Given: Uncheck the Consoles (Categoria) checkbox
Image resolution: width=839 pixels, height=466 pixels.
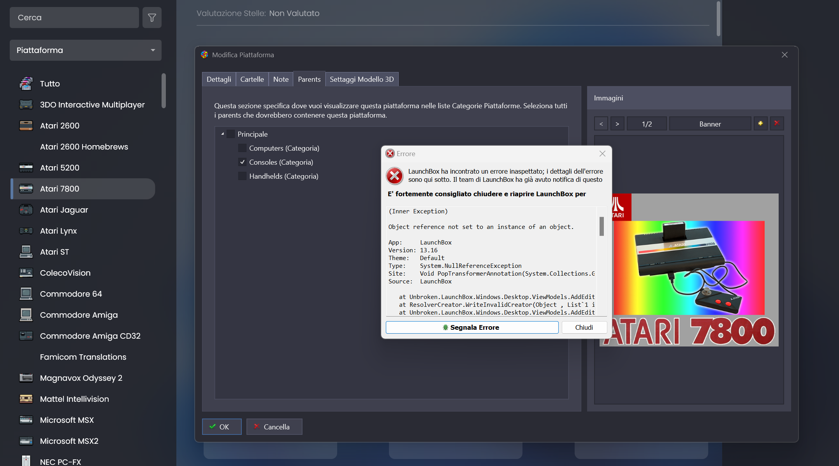Looking at the screenshot, I should (x=242, y=162).
